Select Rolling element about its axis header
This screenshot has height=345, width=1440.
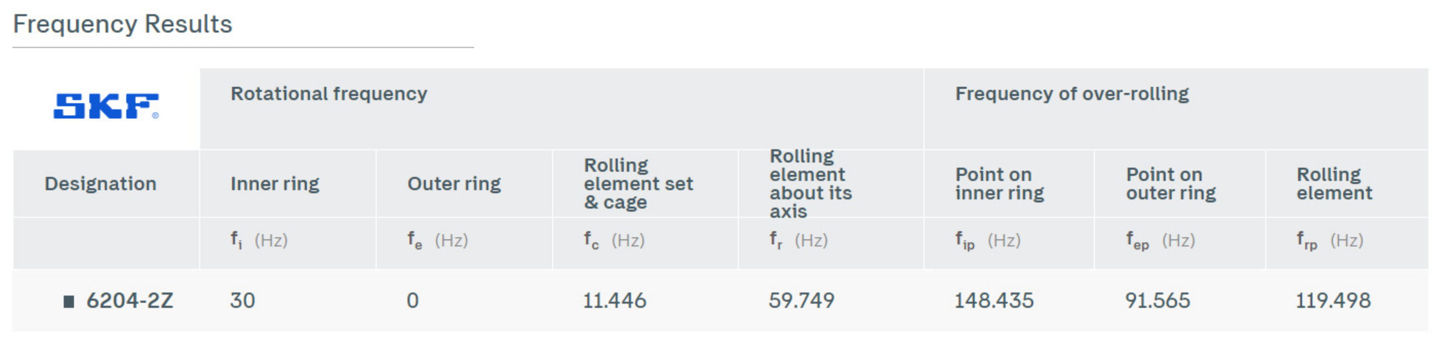click(811, 183)
